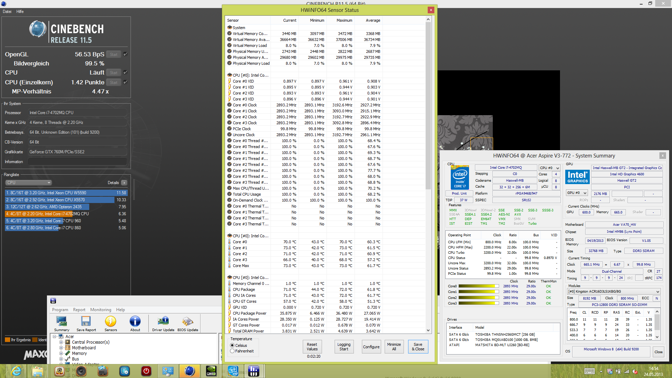This screenshot has width=672, height=378.
Task: Click Intel Core i7 logo in System Summary
Action: 460,177
